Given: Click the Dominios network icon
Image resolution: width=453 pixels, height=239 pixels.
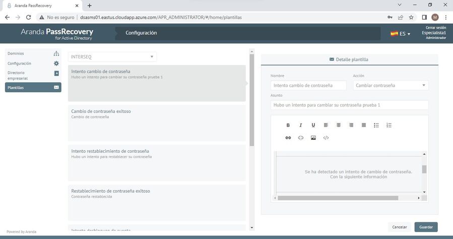Looking at the screenshot, I should point(56,53).
